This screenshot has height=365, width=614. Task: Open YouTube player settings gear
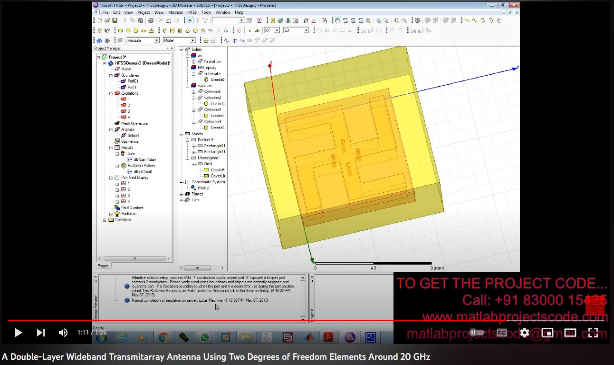tap(524, 333)
